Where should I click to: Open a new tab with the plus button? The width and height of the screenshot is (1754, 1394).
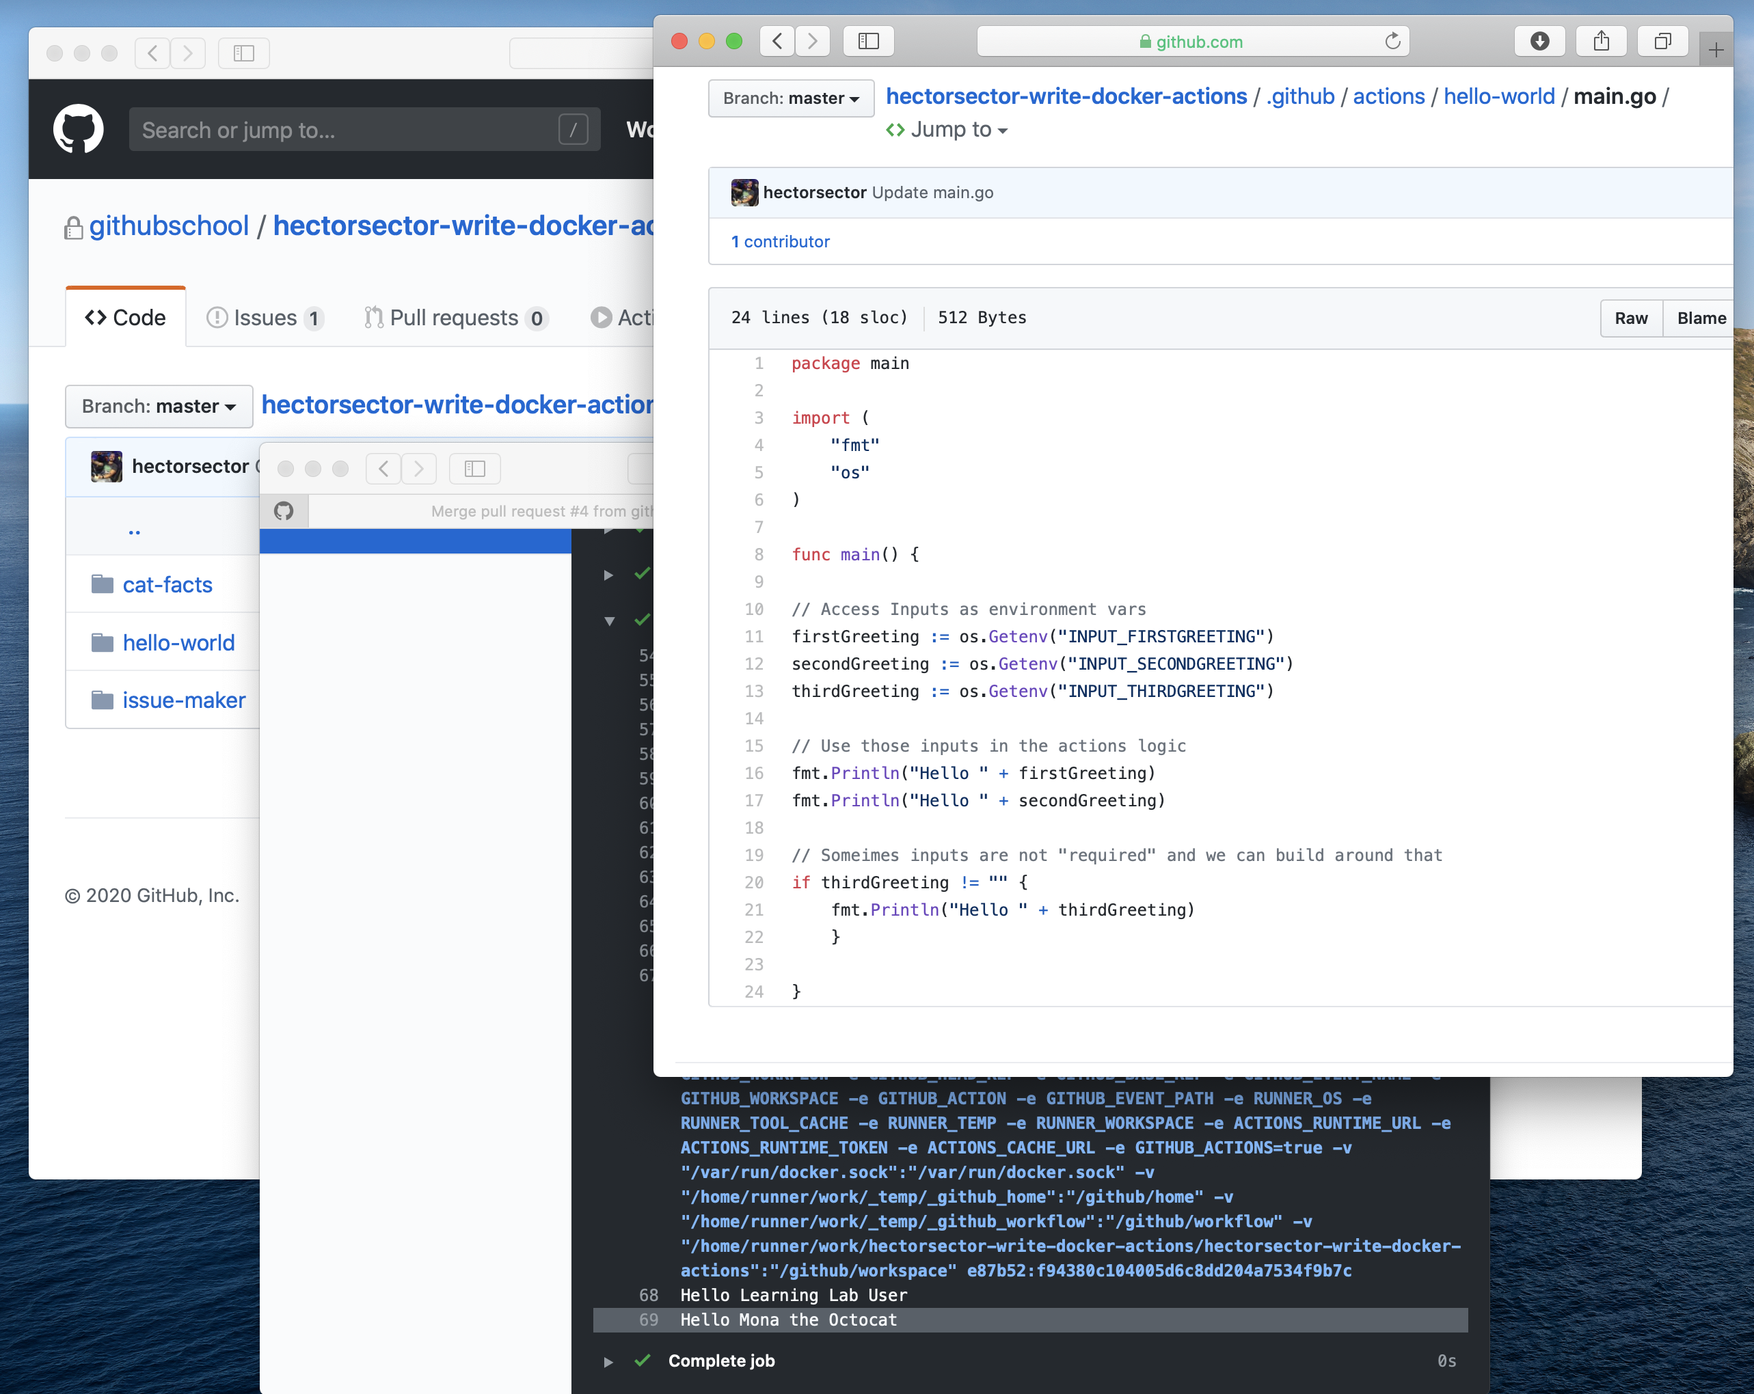coord(1716,51)
